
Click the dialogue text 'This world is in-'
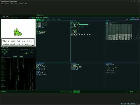[x=17, y=41]
